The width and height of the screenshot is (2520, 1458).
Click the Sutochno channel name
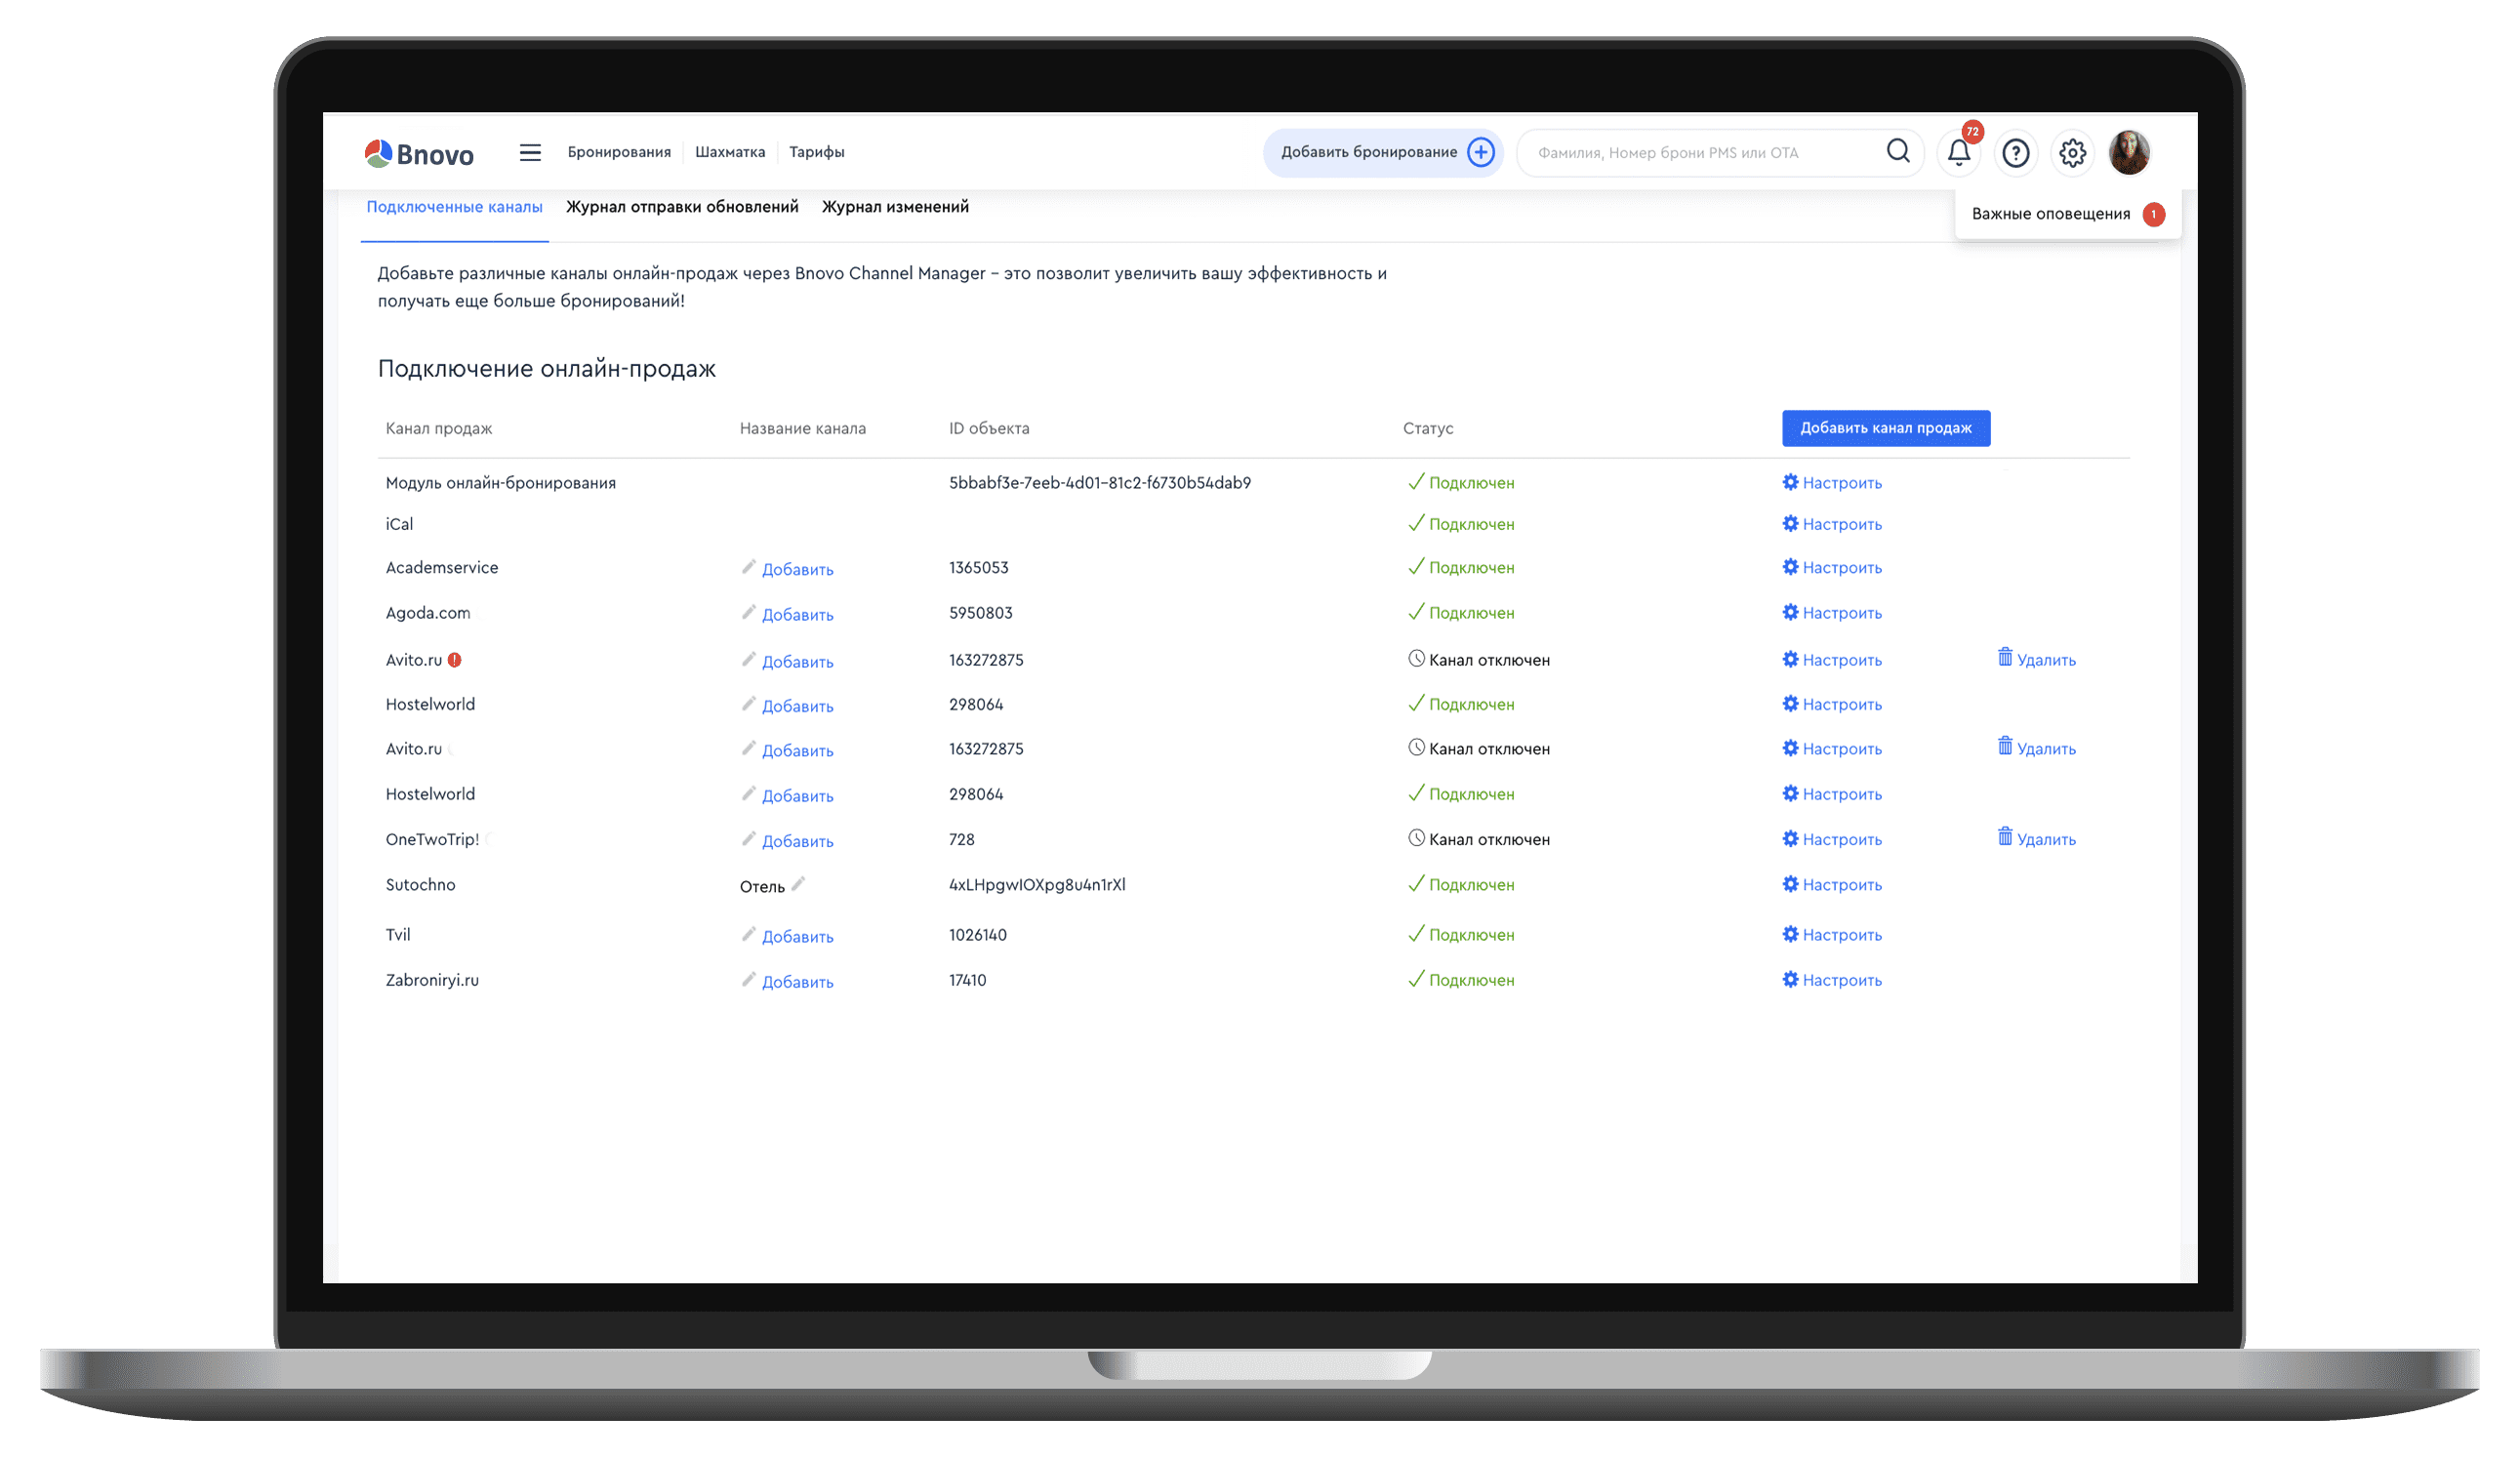point(420,885)
